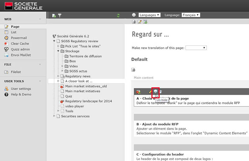Collapse the USER TOOLS module group
Image resolution: width=249 pixels, height=161 pixels.
click(40, 81)
